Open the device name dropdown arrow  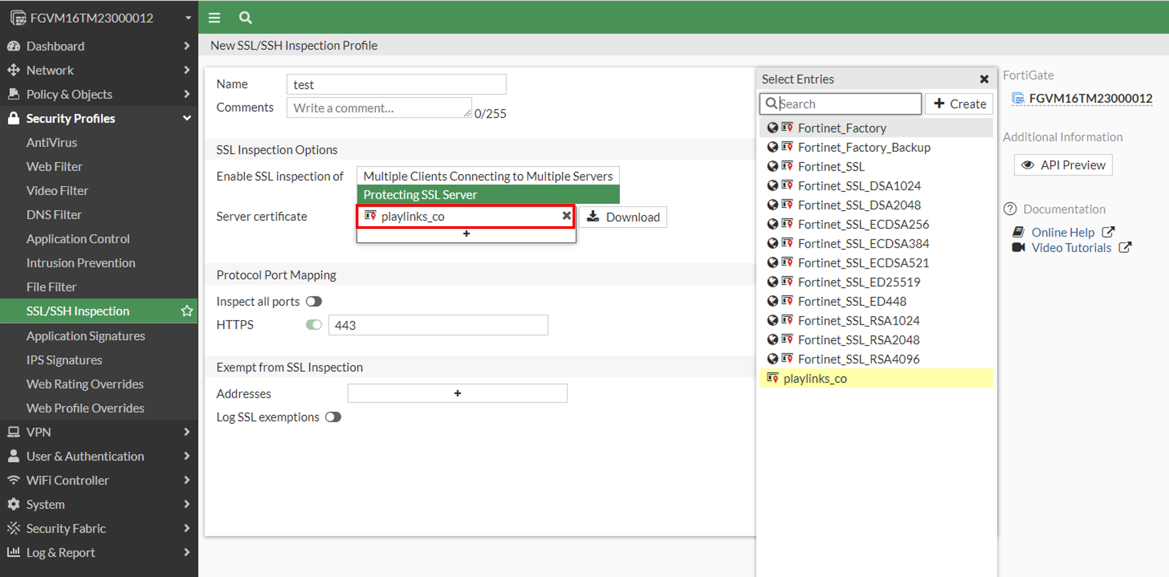tap(188, 18)
